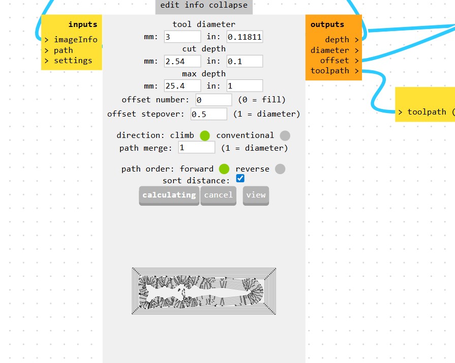The height and width of the screenshot is (363, 455).
Task: Click the edit link in module header
Action: [170, 5]
